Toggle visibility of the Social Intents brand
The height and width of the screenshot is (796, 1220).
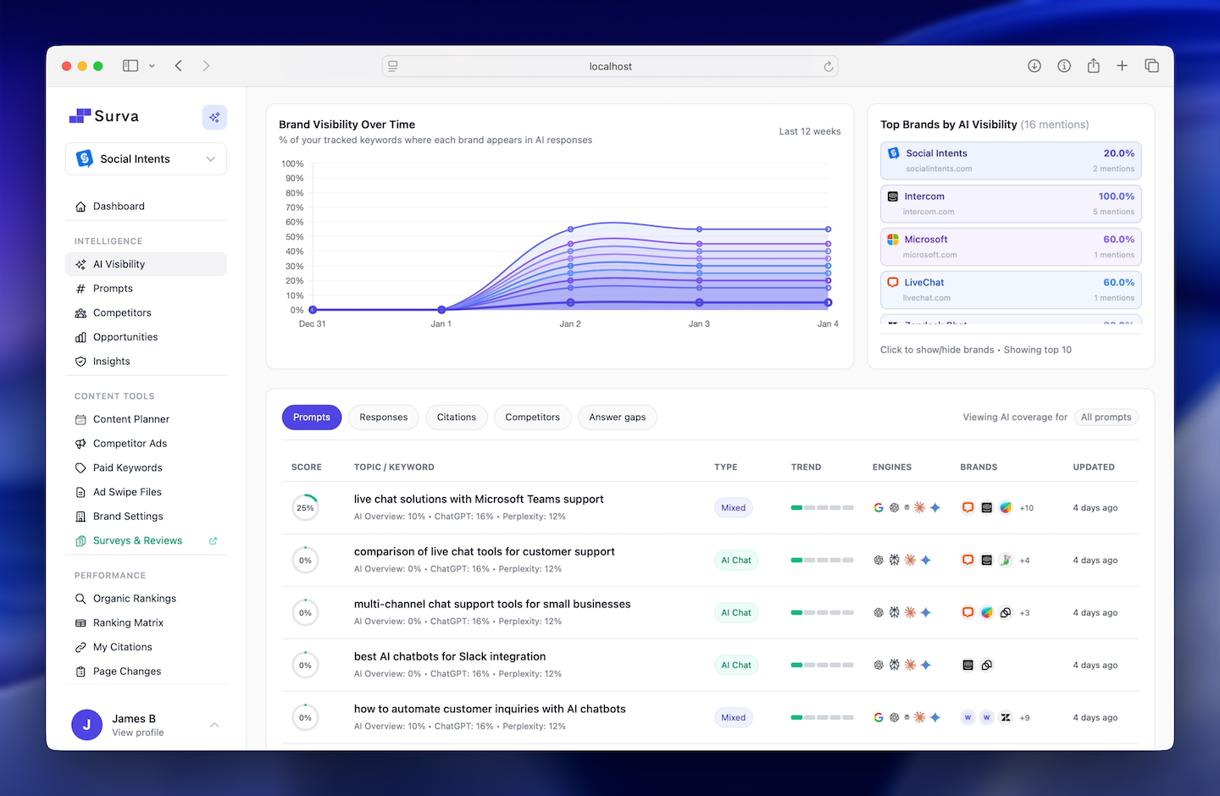[x=1010, y=160]
